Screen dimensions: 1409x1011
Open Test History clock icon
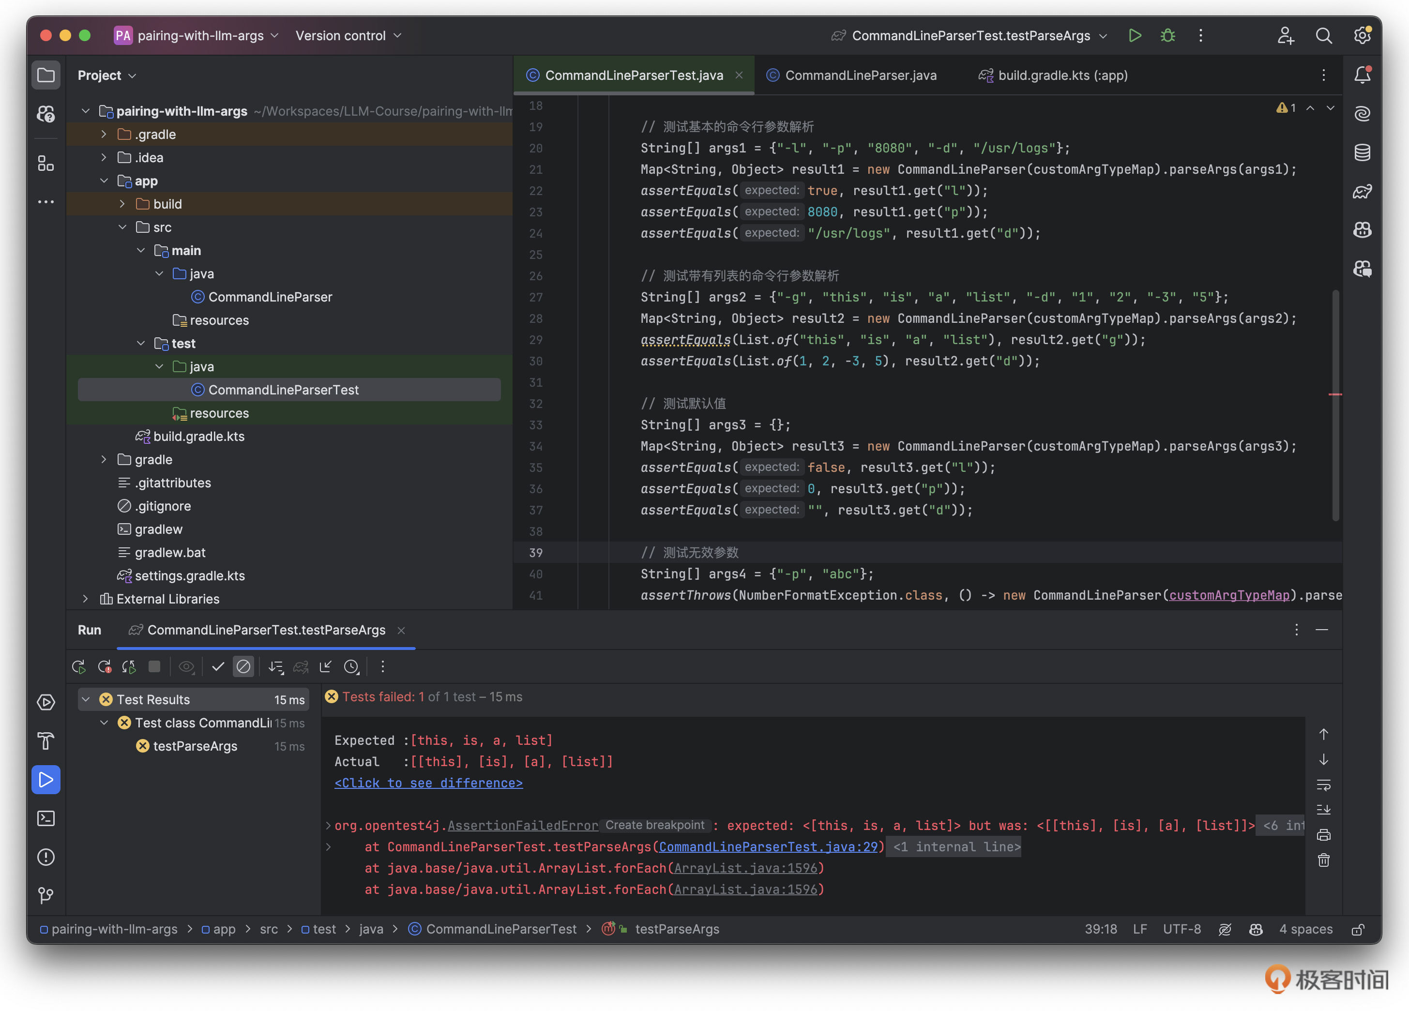351,667
